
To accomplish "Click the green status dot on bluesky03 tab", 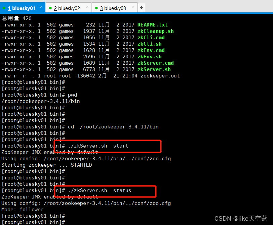I will tap(96, 8).
